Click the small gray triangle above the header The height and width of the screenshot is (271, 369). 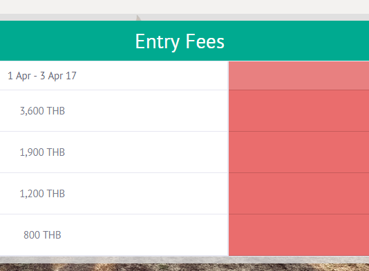point(138,18)
